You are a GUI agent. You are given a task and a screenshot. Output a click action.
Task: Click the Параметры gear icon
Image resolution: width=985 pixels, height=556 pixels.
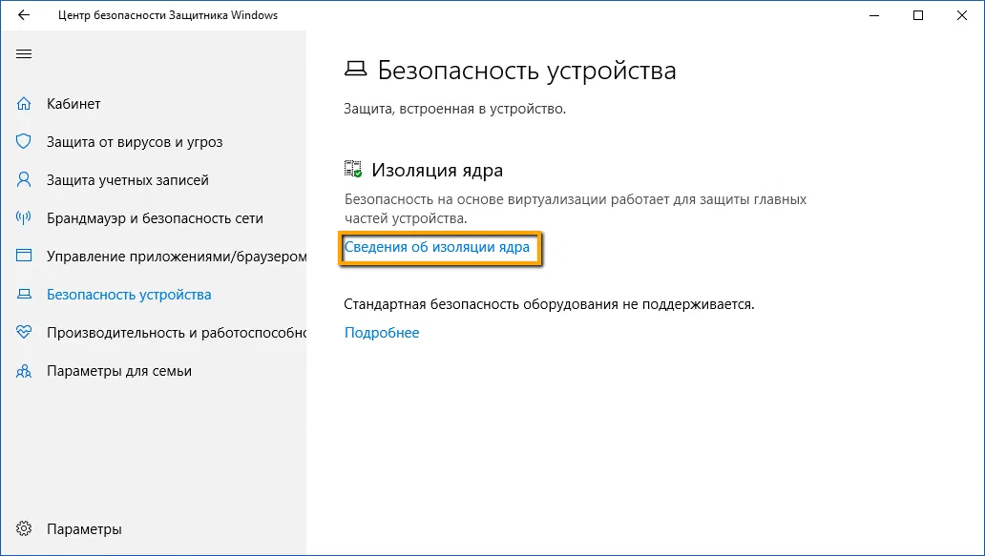(x=25, y=529)
